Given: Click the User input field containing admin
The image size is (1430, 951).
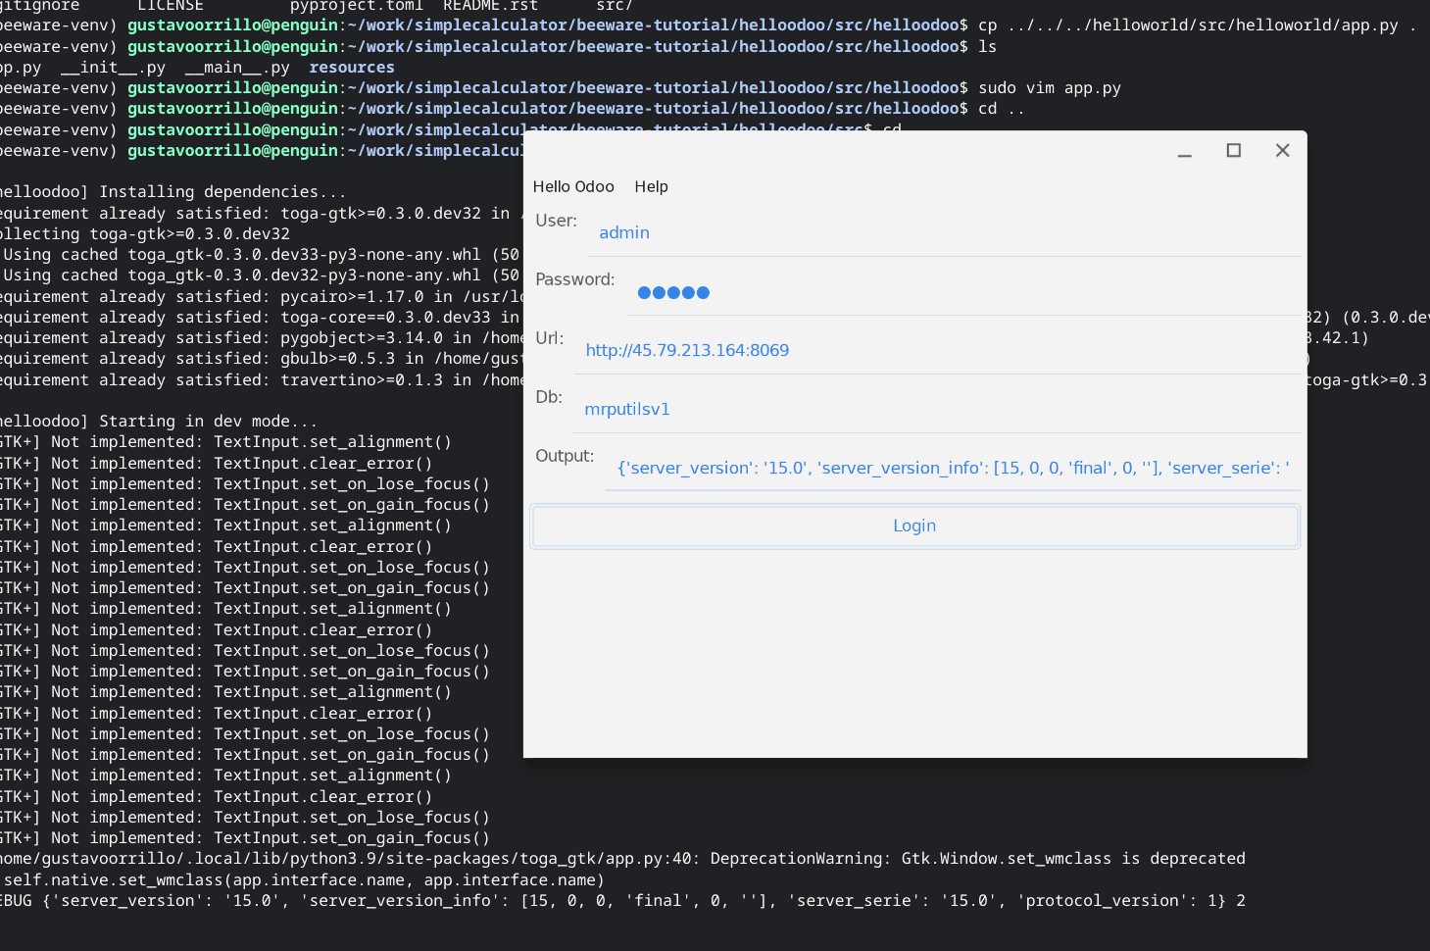Looking at the screenshot, I should point(944,232).
